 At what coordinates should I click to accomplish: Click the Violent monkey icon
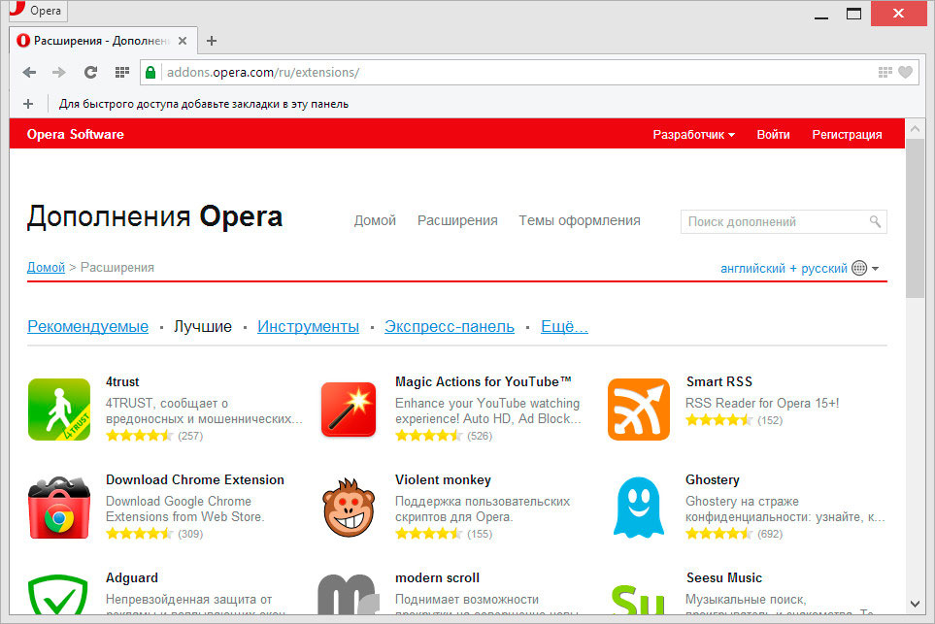[349, 508]
